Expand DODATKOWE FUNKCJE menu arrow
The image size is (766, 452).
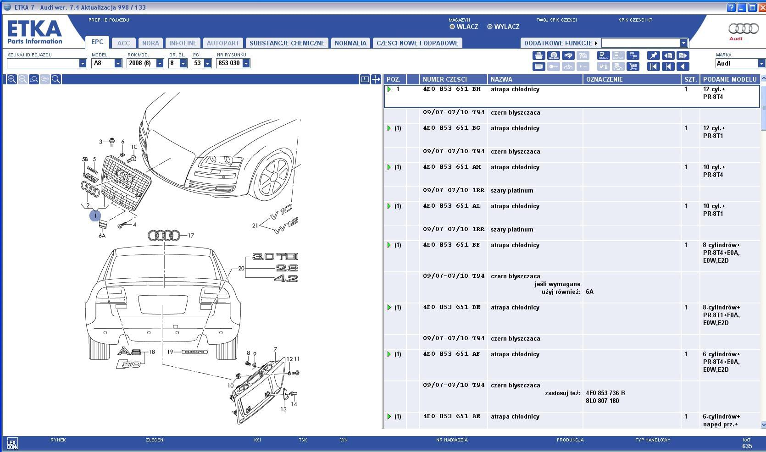pyautogui.click(x=596, y=43)
